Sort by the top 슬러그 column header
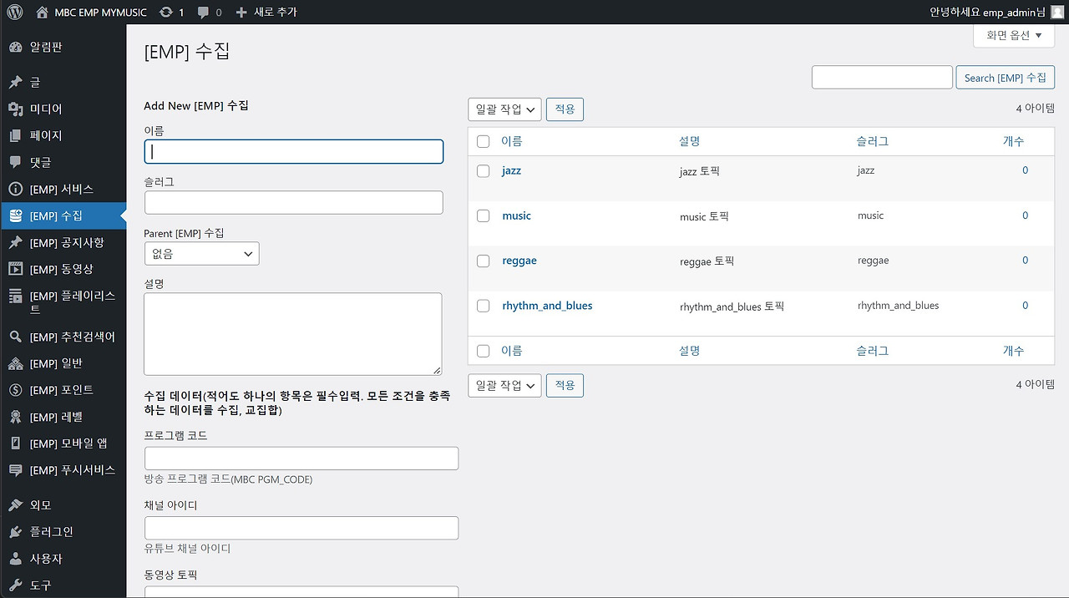Viewport: 1069px width, 598px height. pos(872,141)
